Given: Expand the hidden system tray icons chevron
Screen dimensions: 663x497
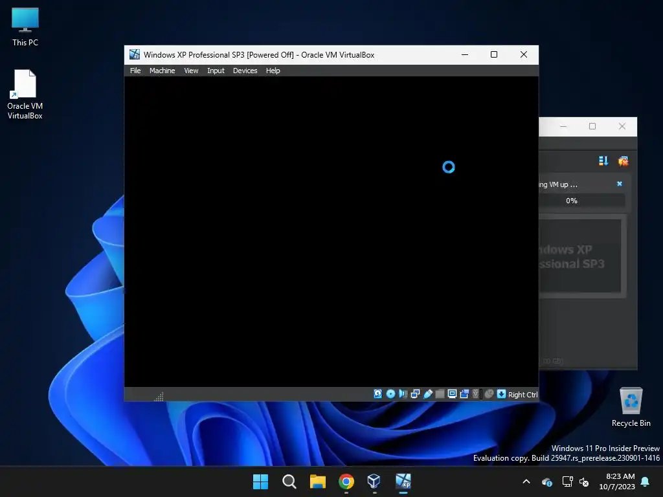Looking at the screenshot, I should point(526,481).
